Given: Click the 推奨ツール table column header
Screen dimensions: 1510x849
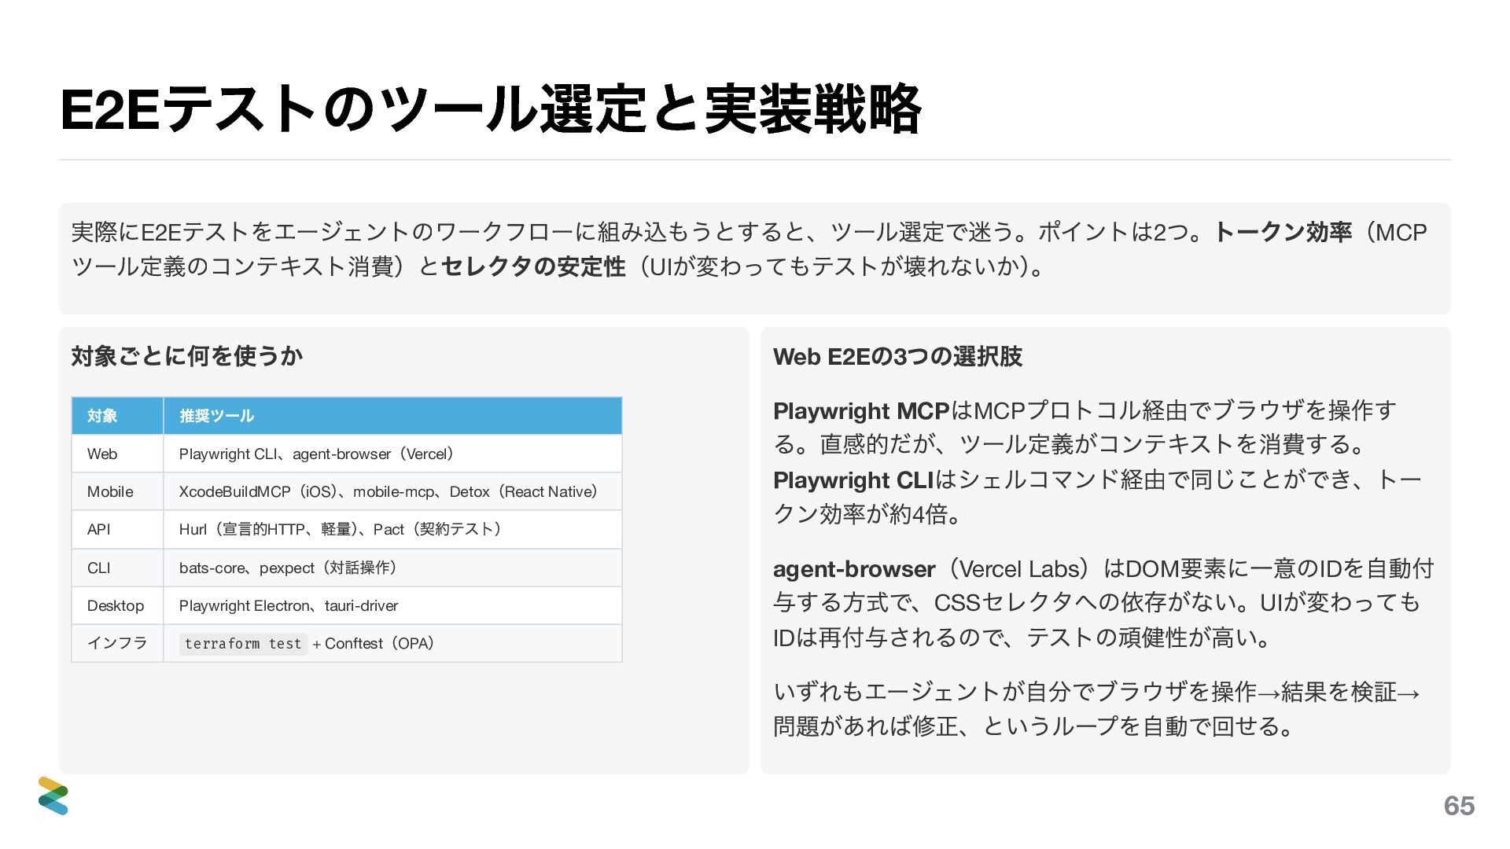Looking at the screenshot, I should click(216, 416).
